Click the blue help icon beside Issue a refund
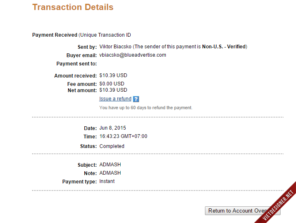The height and width of the screenshot is (223, 296). pos(136,99)
